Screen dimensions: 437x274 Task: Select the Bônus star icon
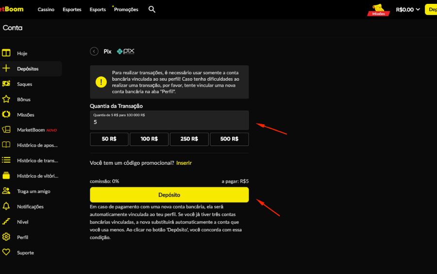6,99
